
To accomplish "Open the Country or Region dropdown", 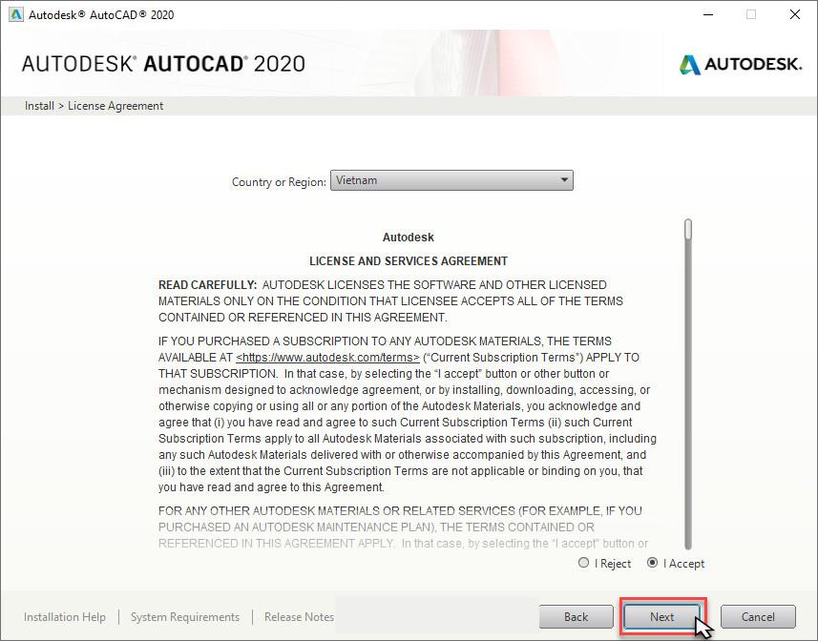I will (451, 179).
